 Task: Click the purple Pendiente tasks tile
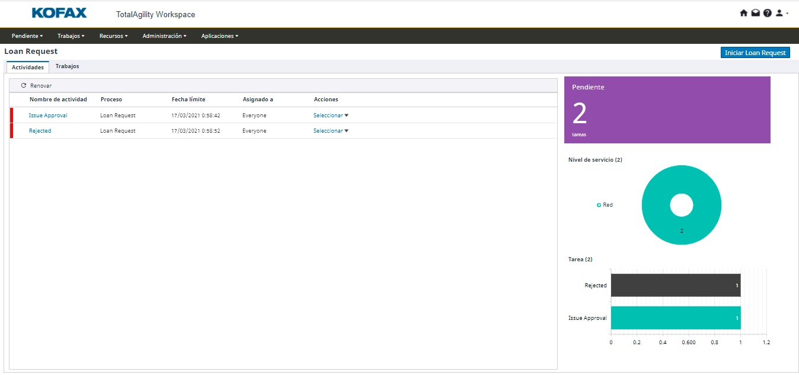click(x=667, y=110)
